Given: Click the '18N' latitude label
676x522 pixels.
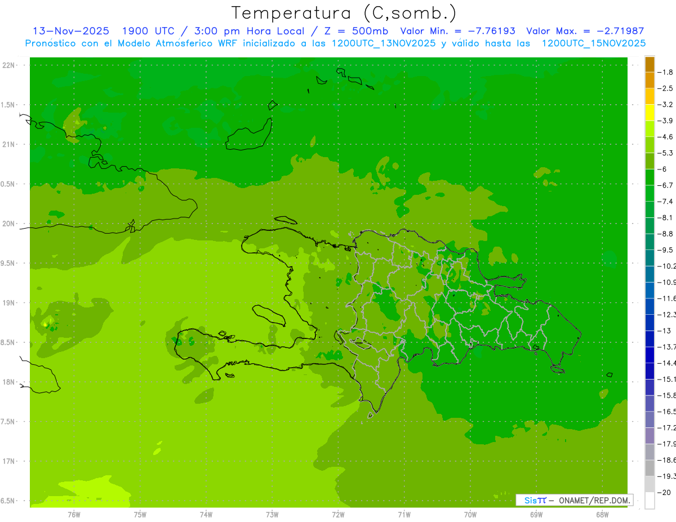Looking at the screenshot, I should [x=10, y=382].
